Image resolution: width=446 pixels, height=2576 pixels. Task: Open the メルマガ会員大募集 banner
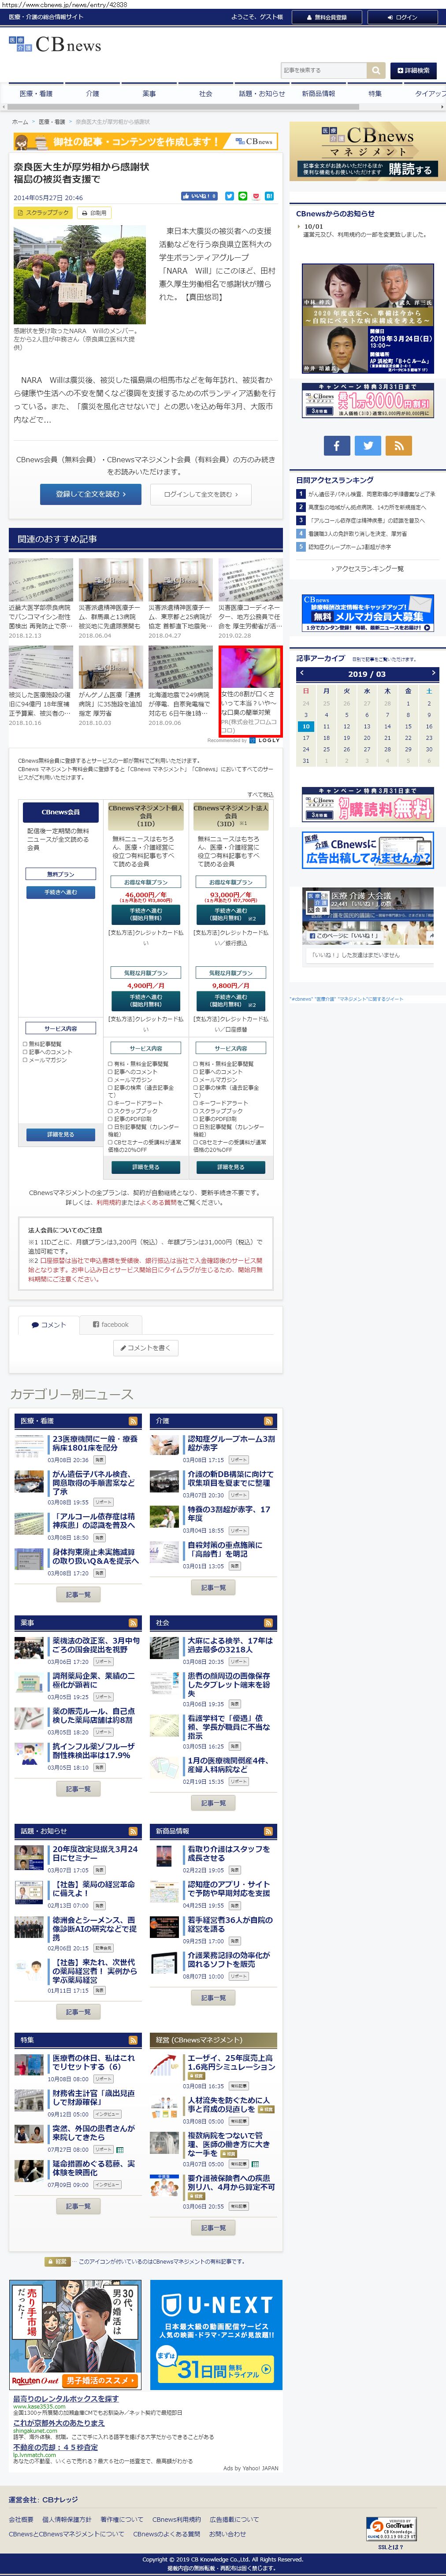click(x=367, y=614)
